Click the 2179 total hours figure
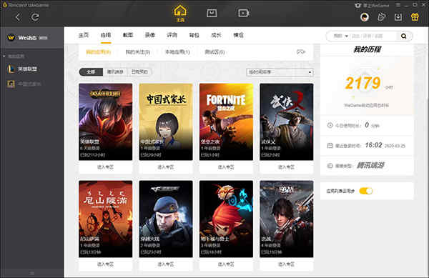The image size is (429, 278). point(363,83)
